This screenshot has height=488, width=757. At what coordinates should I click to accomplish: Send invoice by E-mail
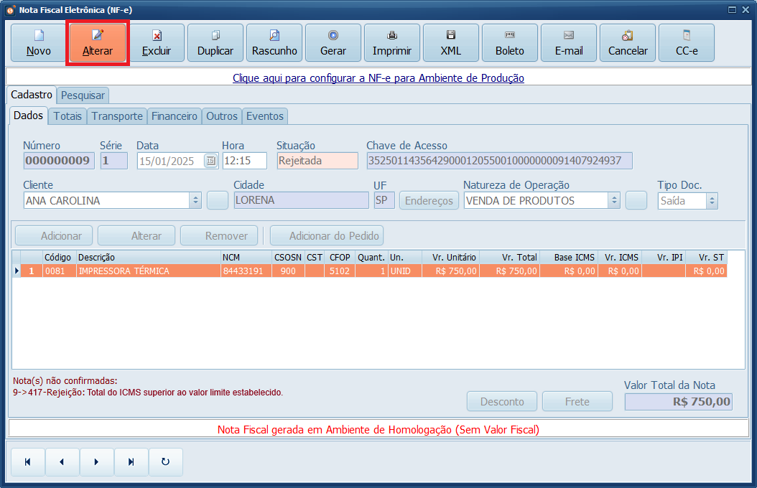[568, 42]
